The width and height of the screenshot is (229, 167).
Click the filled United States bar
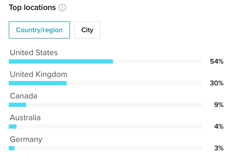(x=61, y=61)
